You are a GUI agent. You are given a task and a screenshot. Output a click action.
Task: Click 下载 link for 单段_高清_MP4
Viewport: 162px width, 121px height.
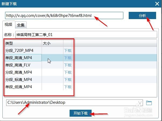click(x=68, y=58)
